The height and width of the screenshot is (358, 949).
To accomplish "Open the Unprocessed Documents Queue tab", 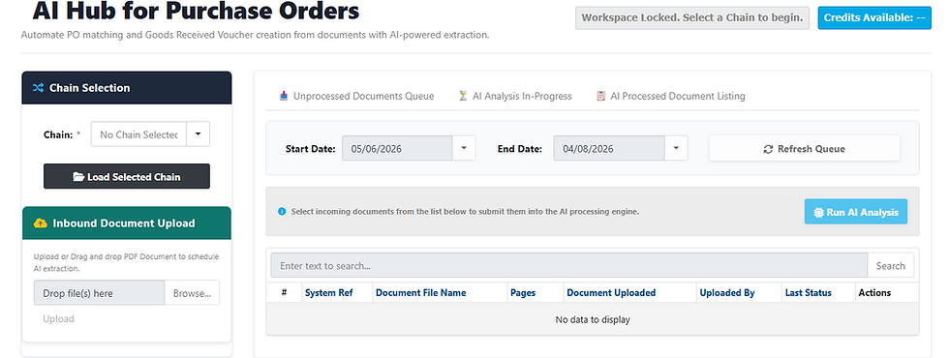I will pyautogui.click(x=357, y=96).
